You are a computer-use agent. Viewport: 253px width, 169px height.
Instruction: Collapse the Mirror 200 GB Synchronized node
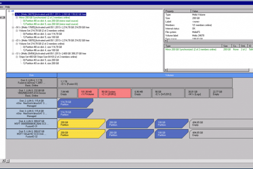point(17,17)
